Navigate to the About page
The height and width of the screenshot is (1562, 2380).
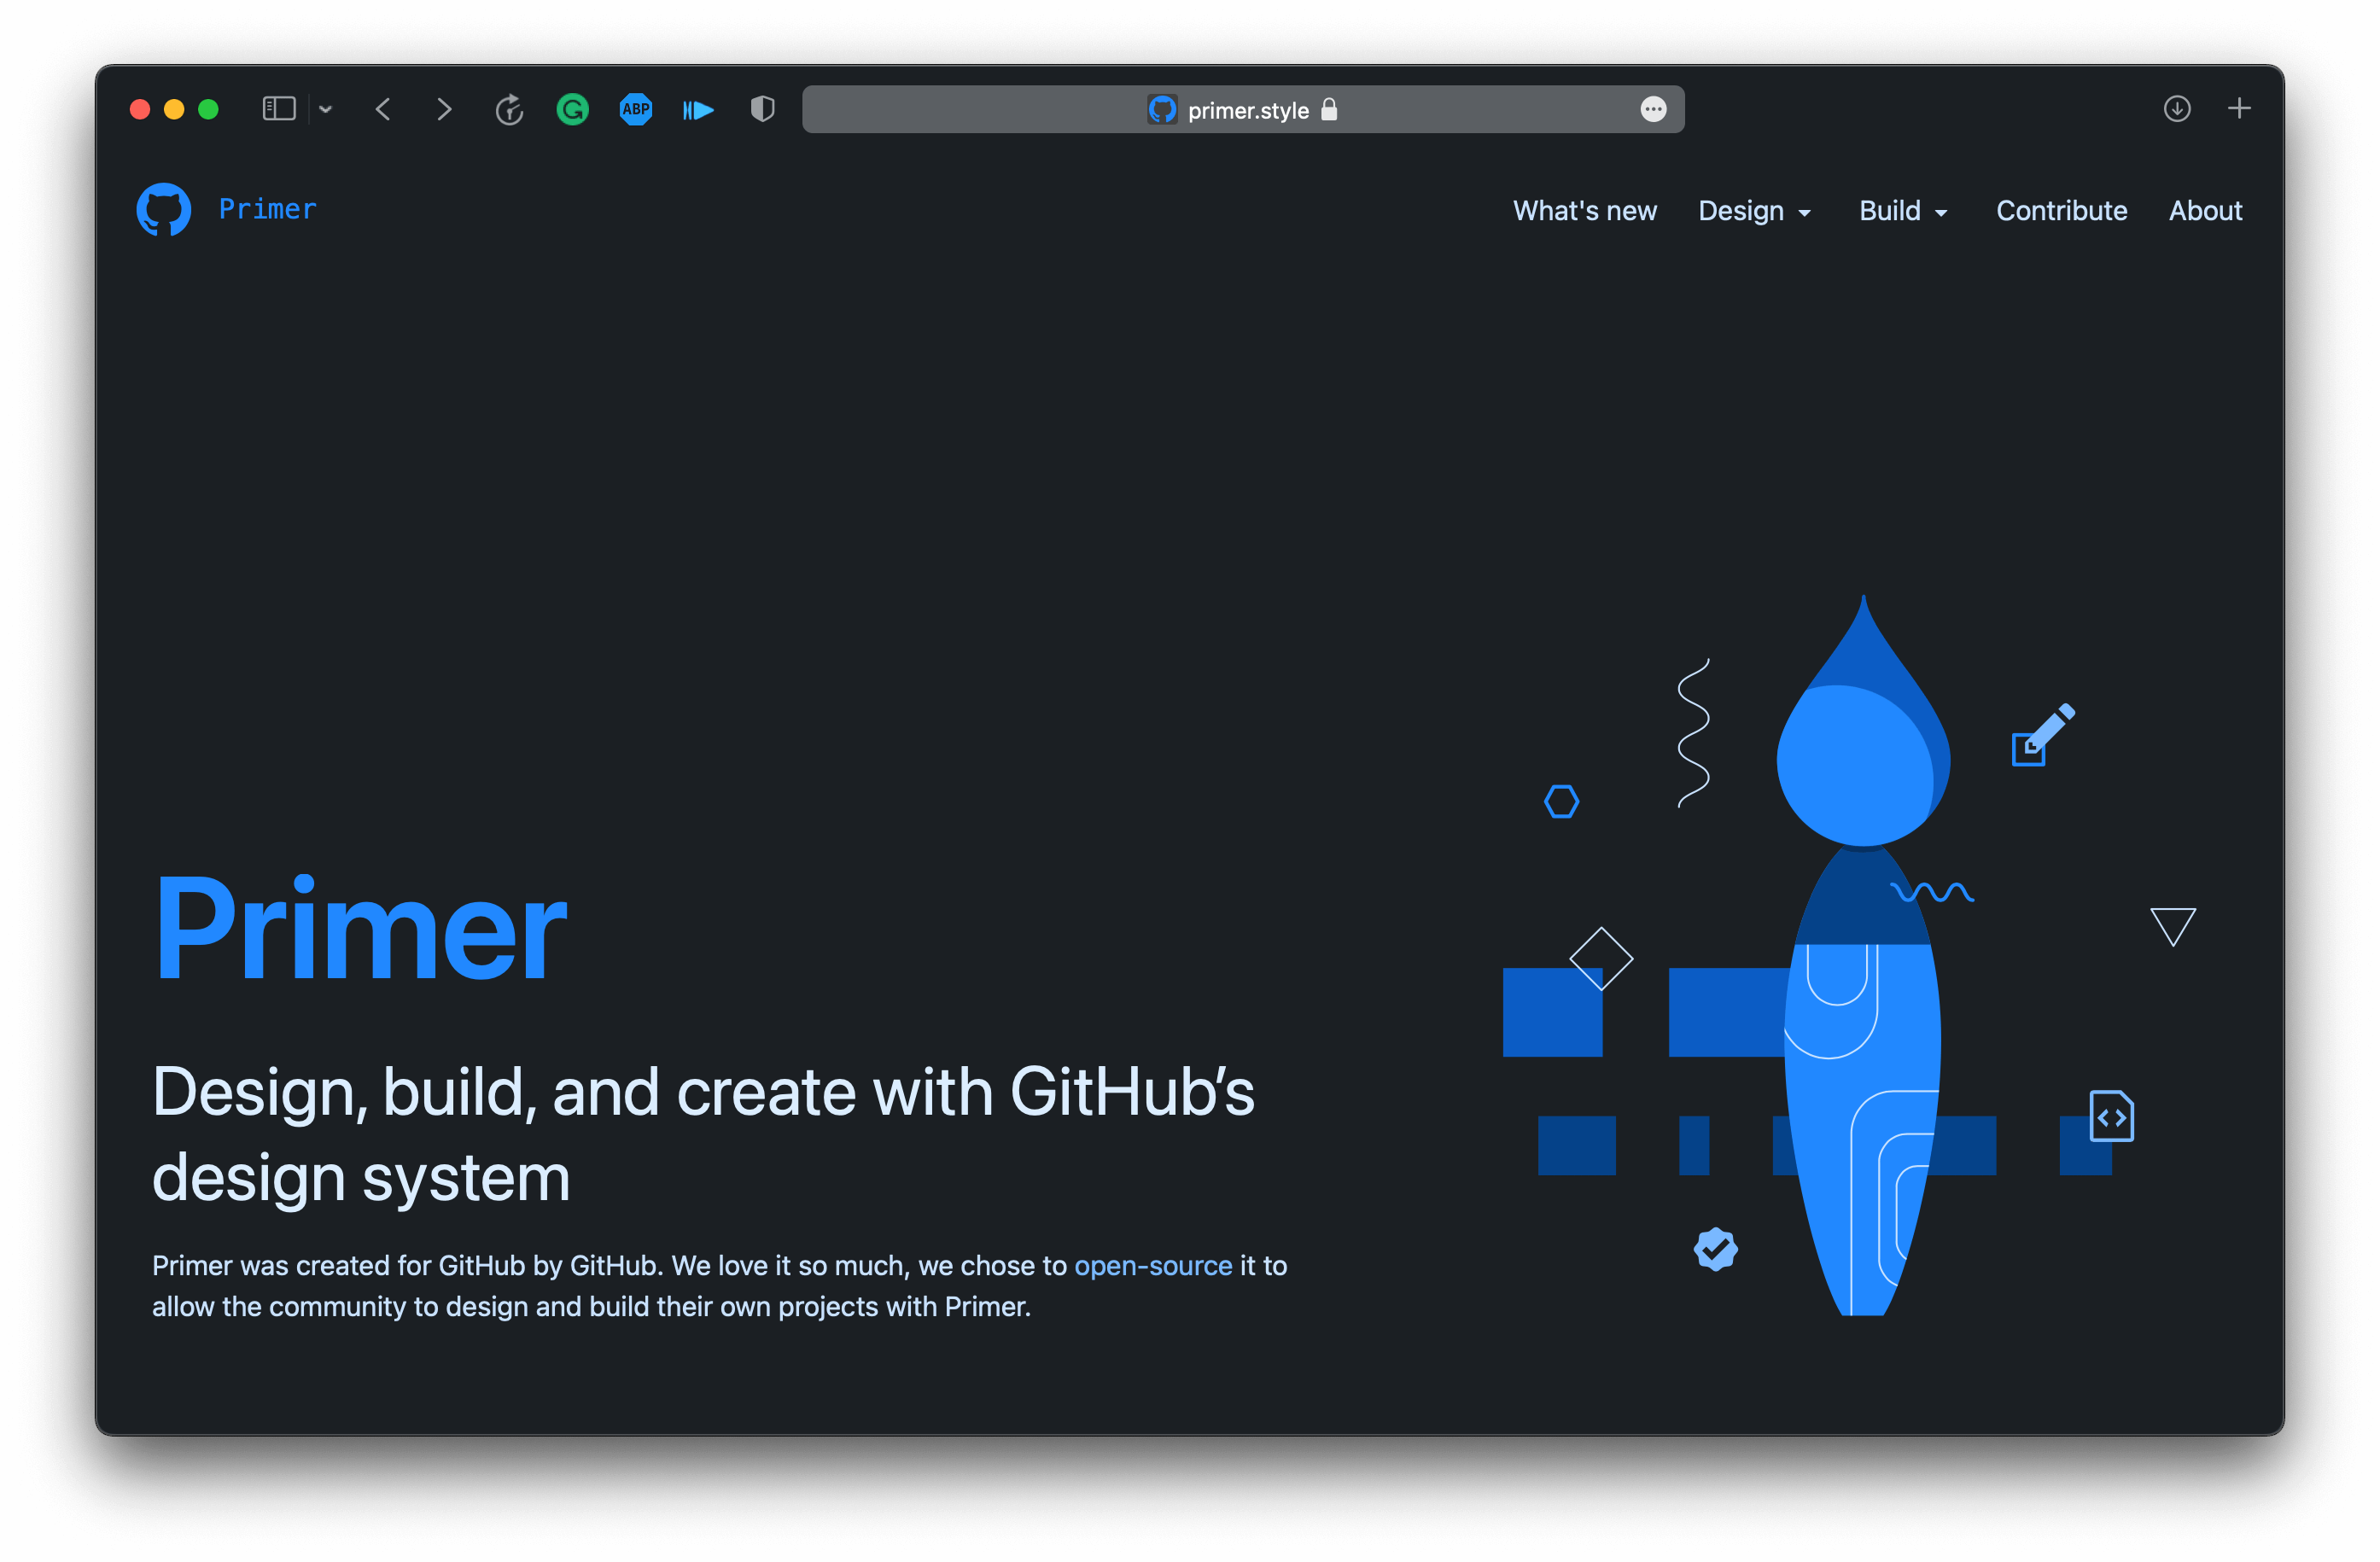pos(2204,211)
